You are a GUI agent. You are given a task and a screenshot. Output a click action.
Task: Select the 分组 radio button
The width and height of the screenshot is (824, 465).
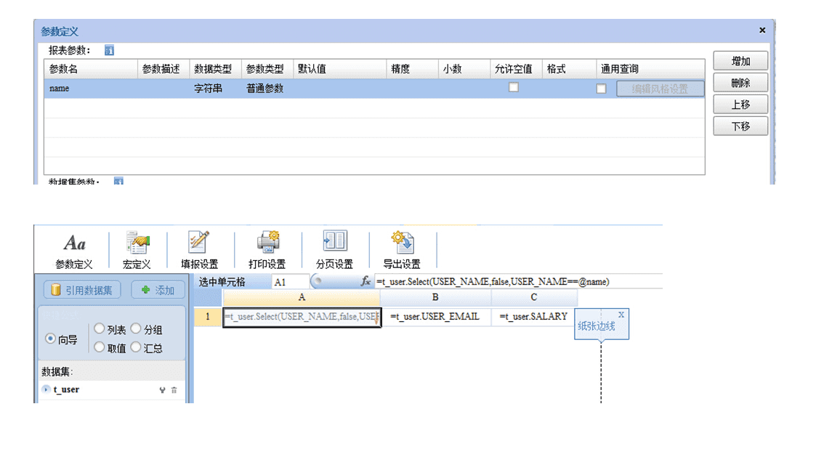(136, 328)
